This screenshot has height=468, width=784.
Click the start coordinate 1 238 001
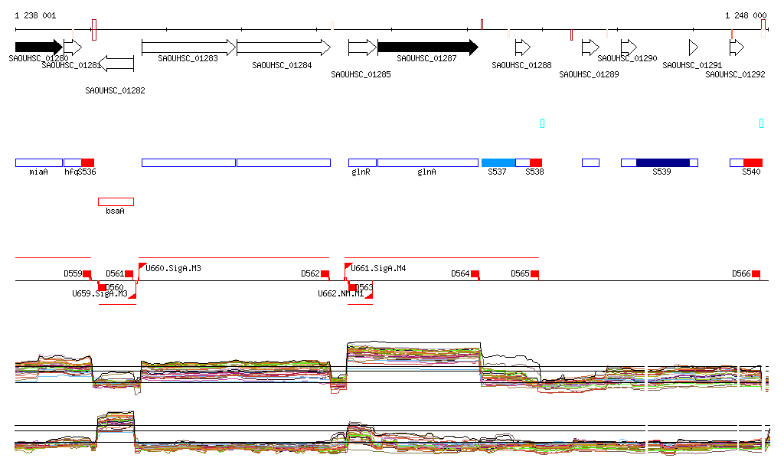click(x=35, y=15)
